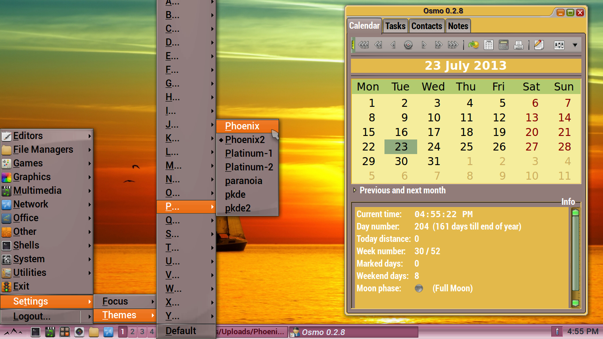Expand the K... themes submenu
Image resolution: width=603 pixels, height=339 pixels.
186,138
